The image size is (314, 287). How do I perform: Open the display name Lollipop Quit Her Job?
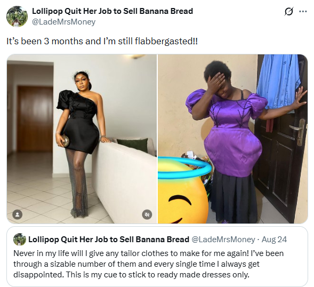(x=112, y=11)
